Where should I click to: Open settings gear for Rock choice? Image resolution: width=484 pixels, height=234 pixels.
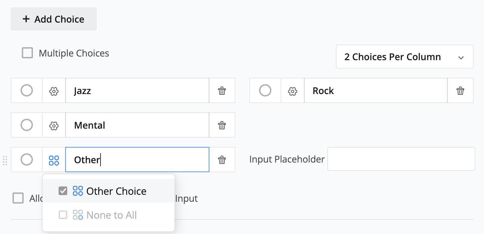pos(292,91)
